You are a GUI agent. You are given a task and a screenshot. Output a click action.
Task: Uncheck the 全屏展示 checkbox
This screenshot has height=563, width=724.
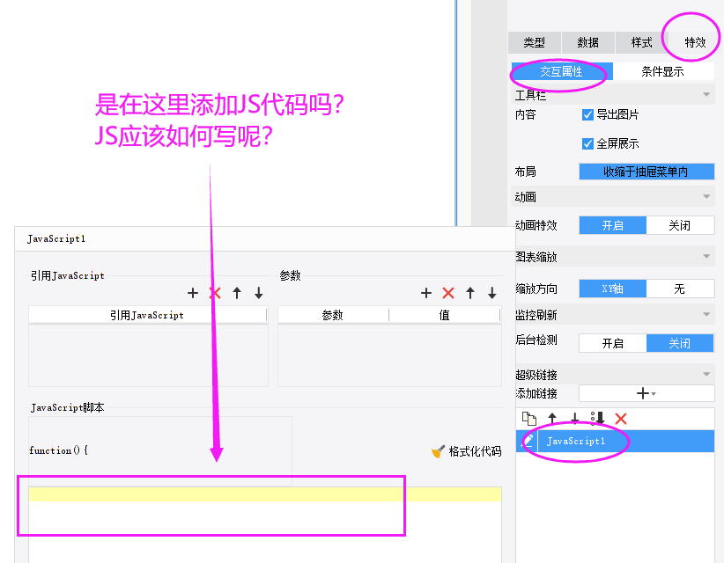click(x=588, y=143)
